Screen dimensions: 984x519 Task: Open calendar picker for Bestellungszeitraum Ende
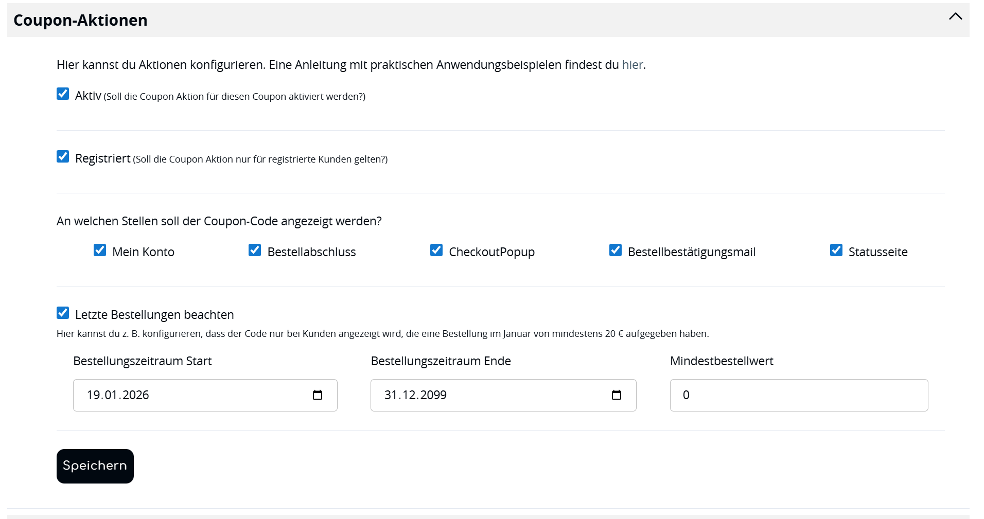(x=617, y=395)
